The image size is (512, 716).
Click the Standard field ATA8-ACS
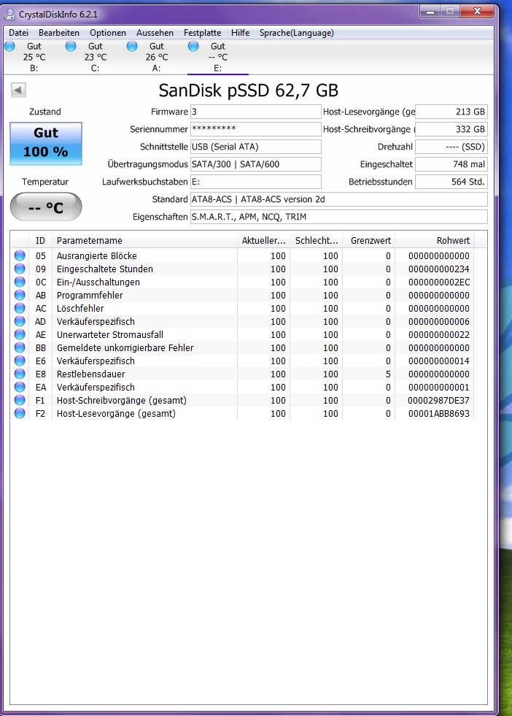point(338,199)
